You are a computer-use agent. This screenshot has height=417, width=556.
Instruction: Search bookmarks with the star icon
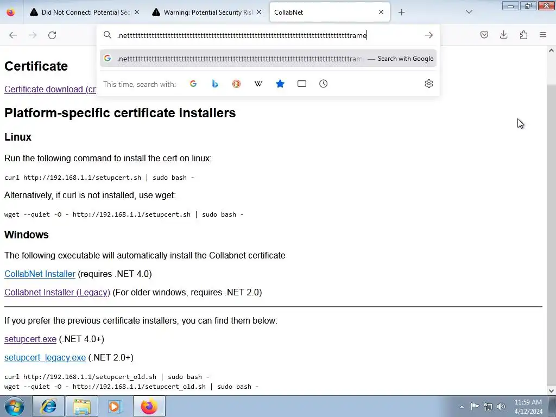(x=280, y=84)
